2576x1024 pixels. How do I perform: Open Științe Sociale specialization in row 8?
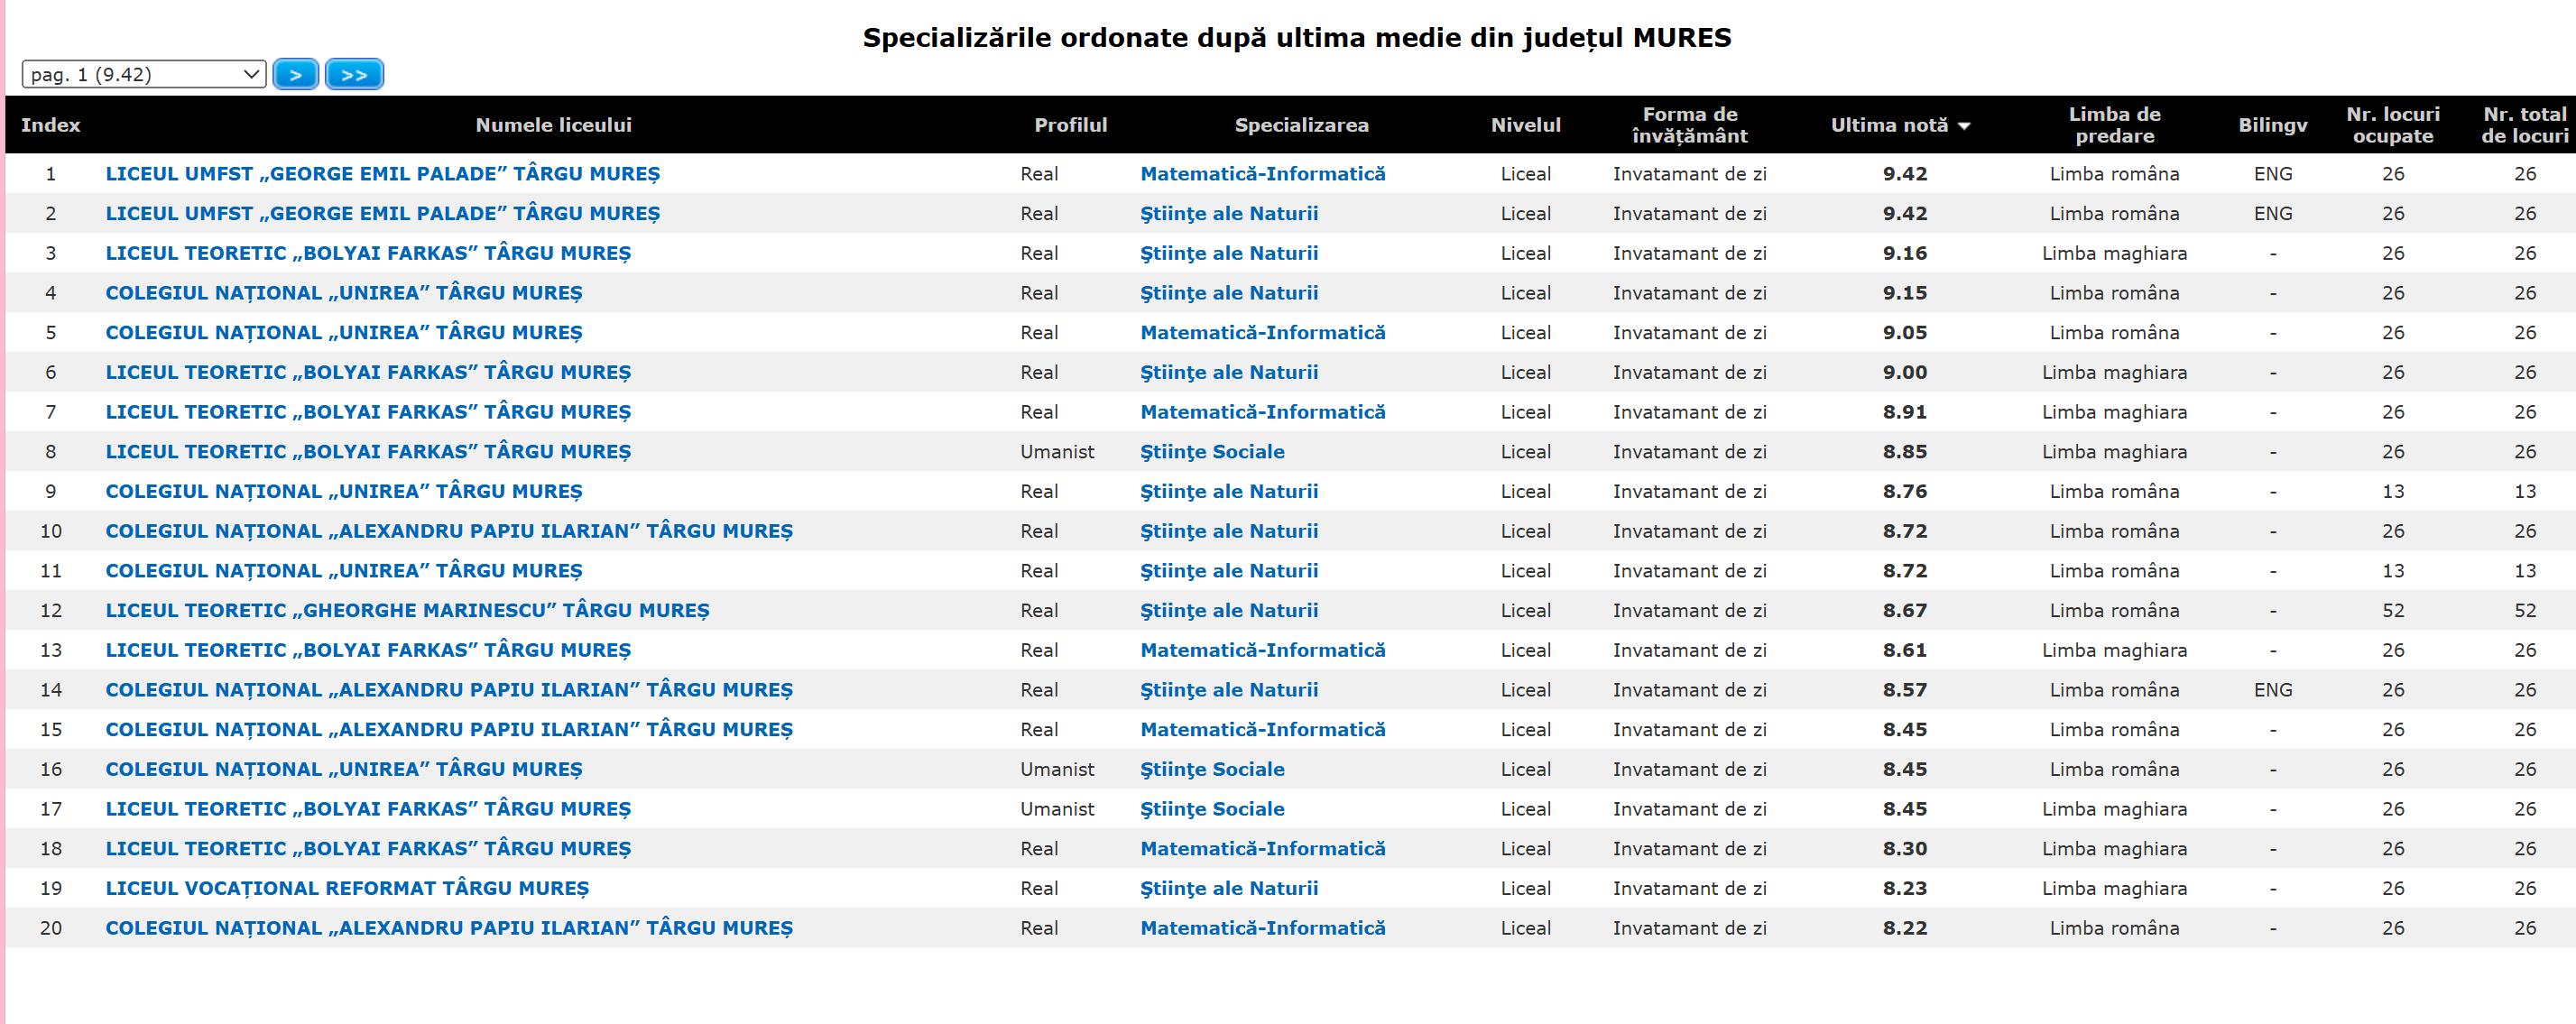[1212, 452]
